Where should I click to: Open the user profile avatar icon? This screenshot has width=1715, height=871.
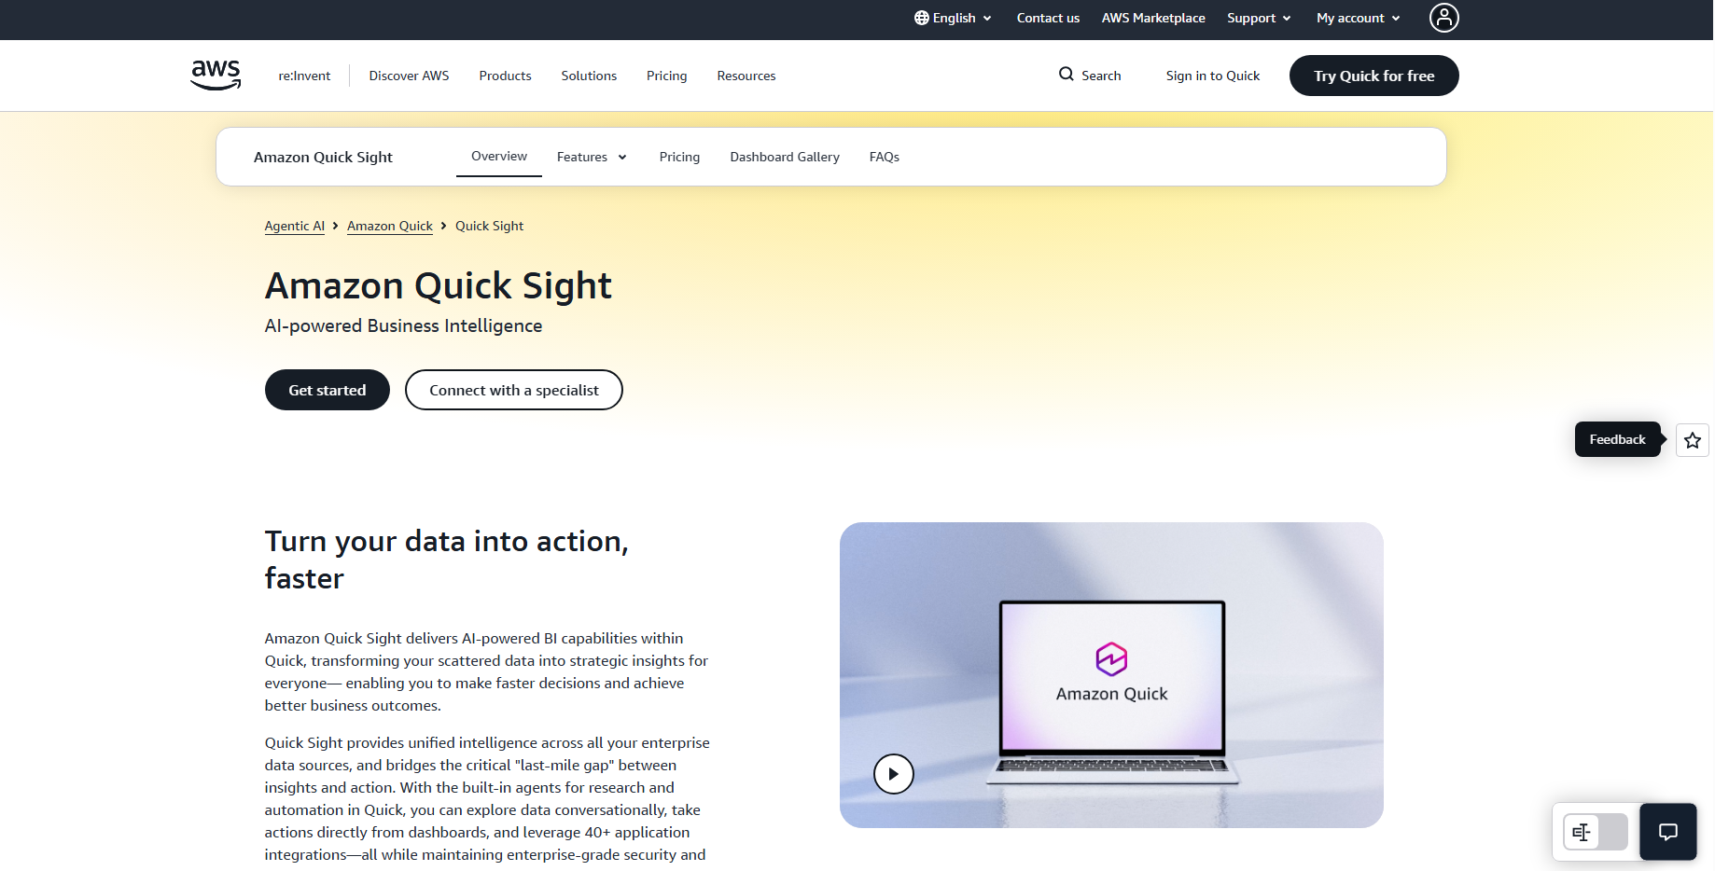tap(1443, 18)
